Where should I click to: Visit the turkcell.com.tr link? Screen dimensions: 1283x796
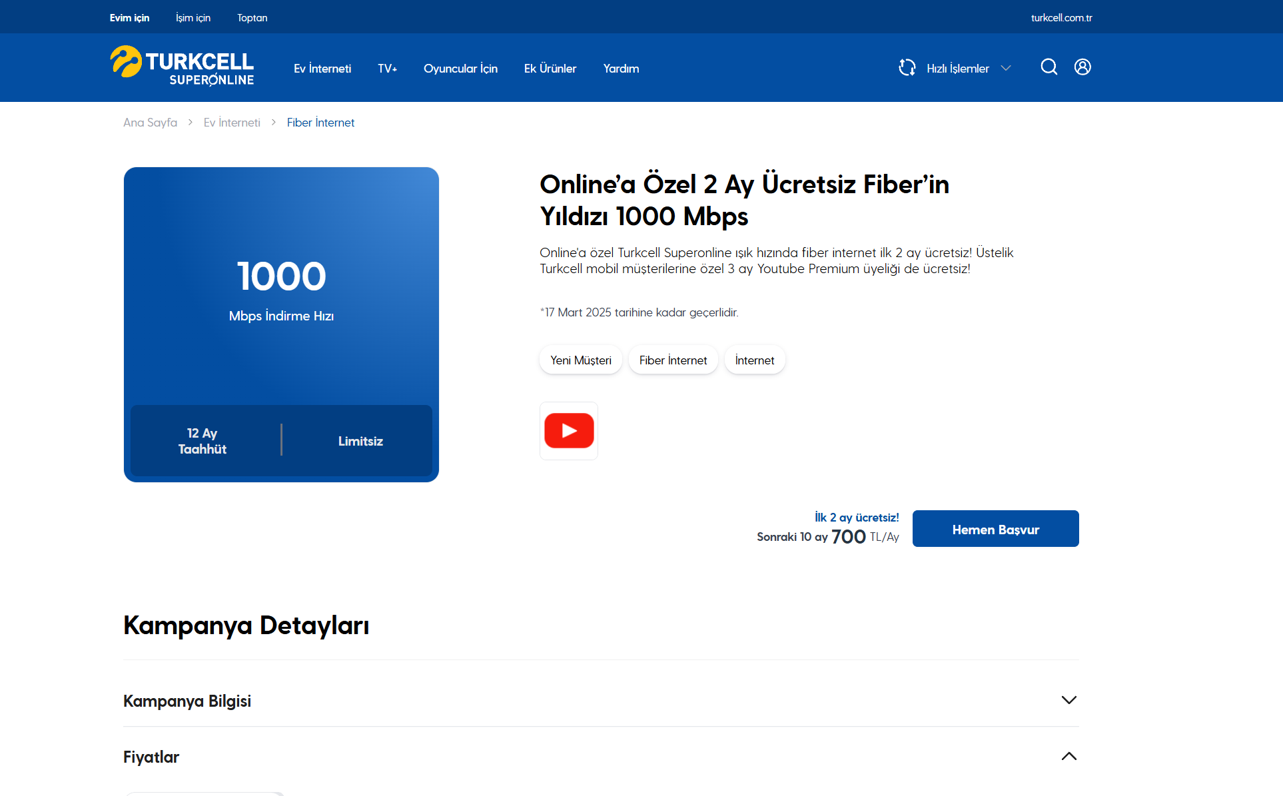(1062, 18)
